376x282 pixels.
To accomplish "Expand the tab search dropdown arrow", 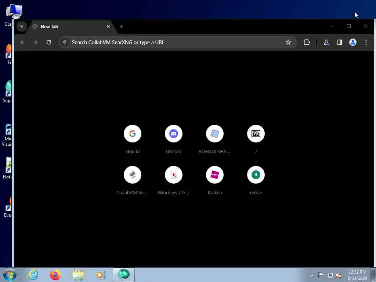I will tap(22, 26).
